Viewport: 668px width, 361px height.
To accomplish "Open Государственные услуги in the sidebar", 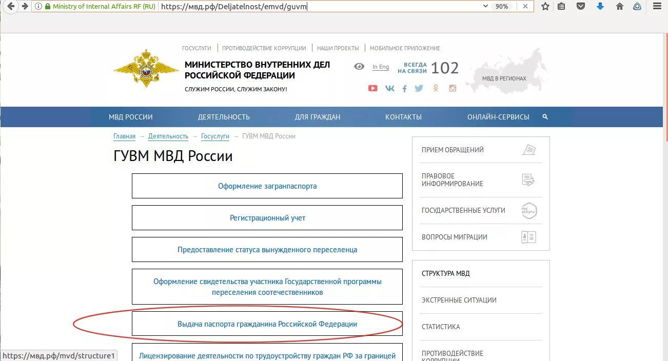I will click(x=463, y=210).
